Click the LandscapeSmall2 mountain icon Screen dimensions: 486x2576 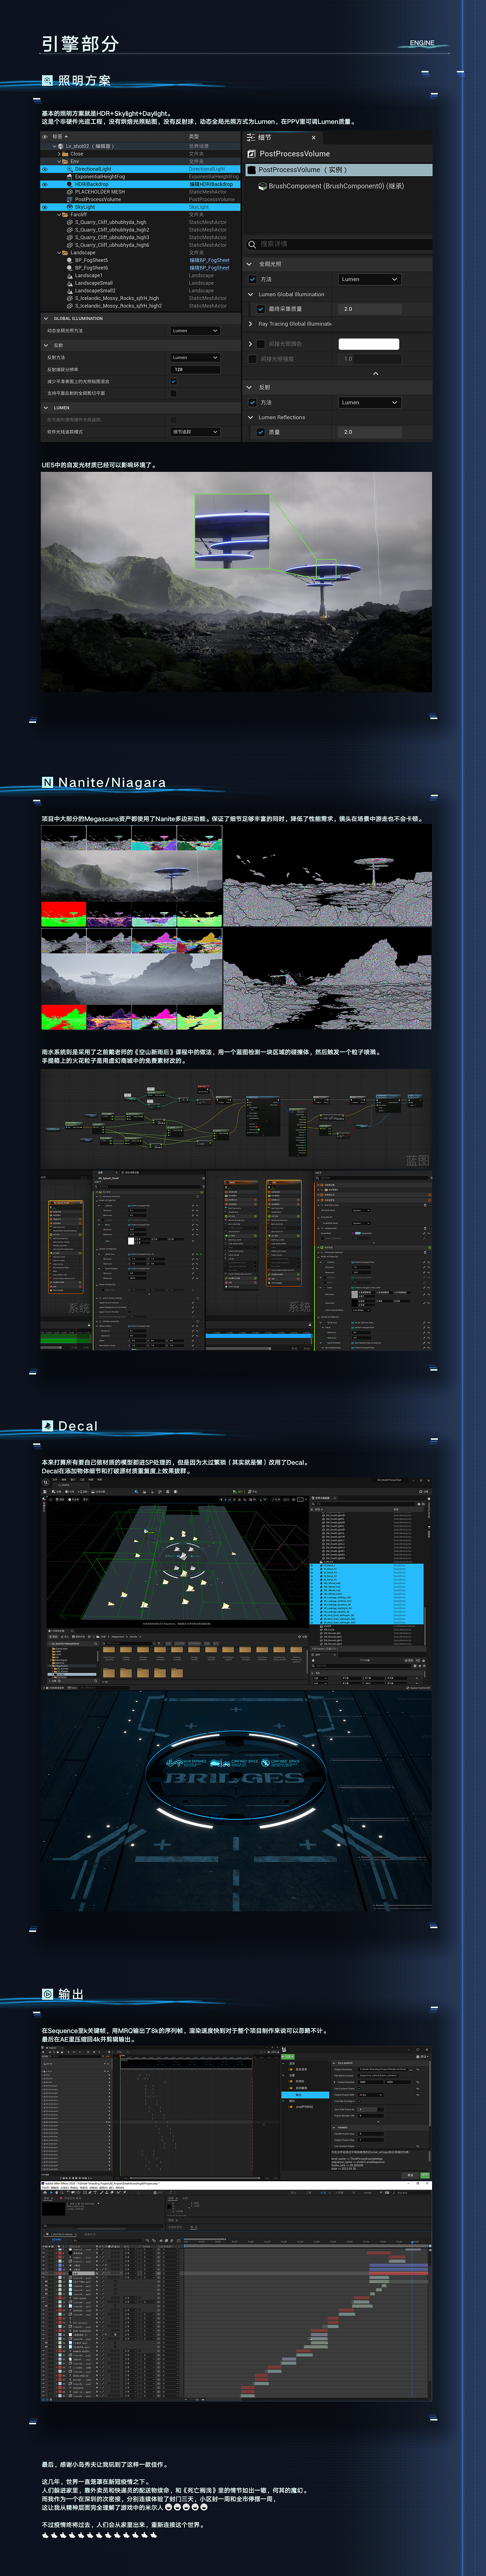point(70,291)
